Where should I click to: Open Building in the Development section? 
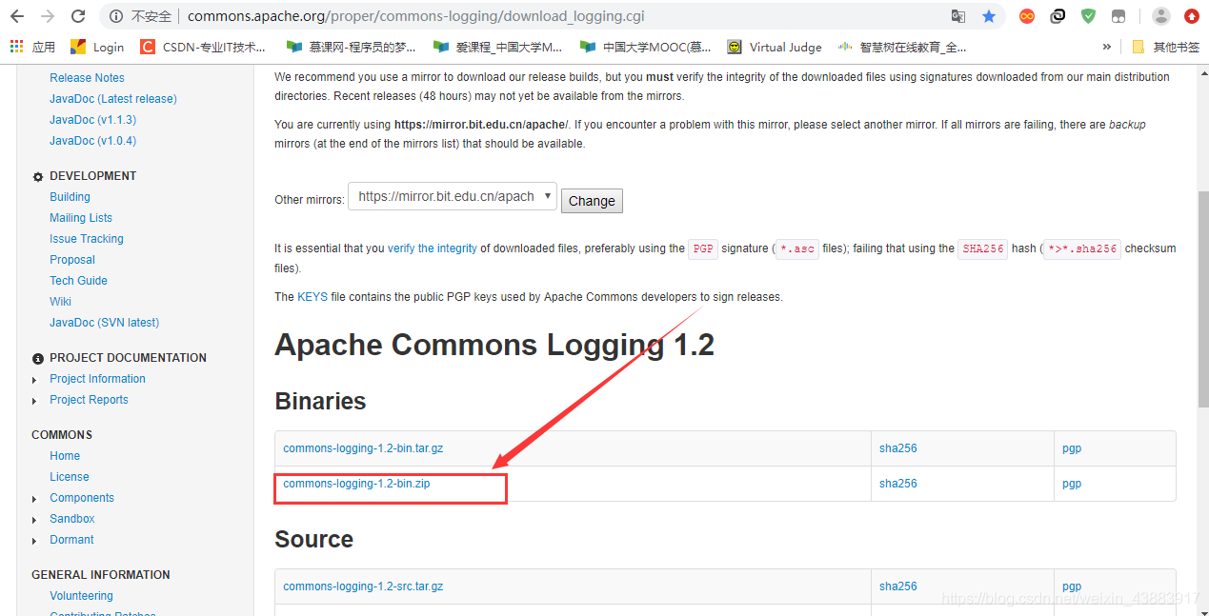(x=70, y=197)
